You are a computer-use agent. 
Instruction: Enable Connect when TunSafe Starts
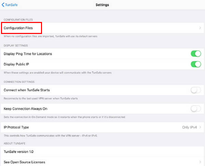point(195,90)
